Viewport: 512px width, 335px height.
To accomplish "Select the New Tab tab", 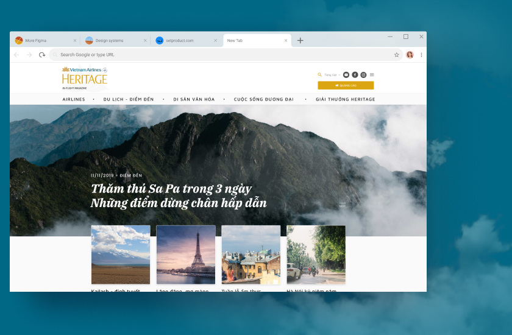I will pyautogui.click(x=257, y=40).
